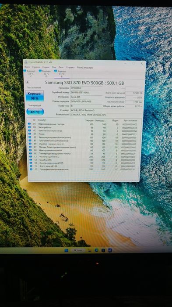Click status icon of attribute B5 row
Viewport: 172px width, 307px height.
pos(30,141)
